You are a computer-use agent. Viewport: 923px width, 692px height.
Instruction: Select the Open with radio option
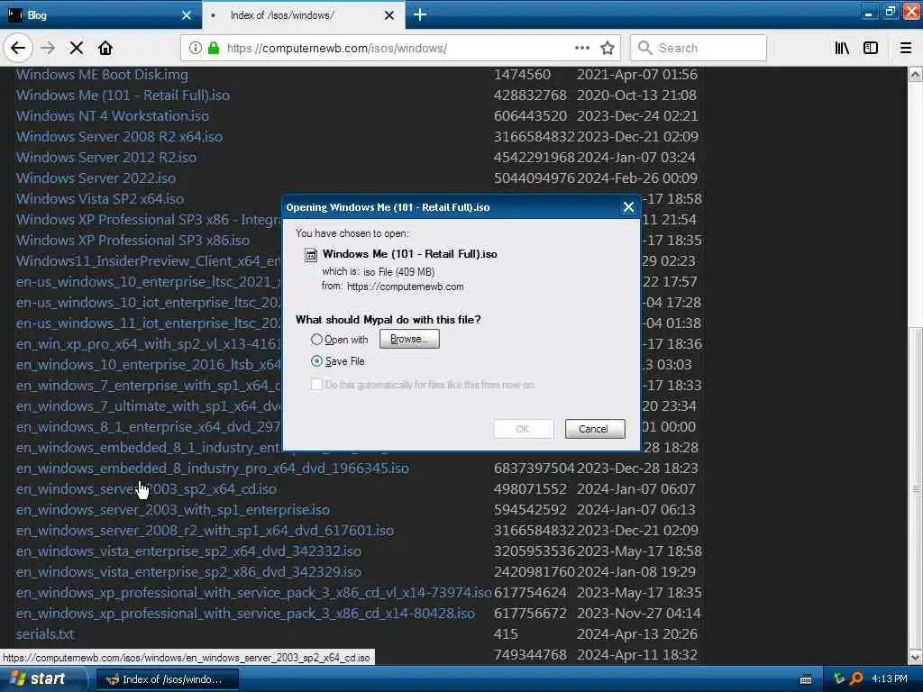click(x=316, y=340)
